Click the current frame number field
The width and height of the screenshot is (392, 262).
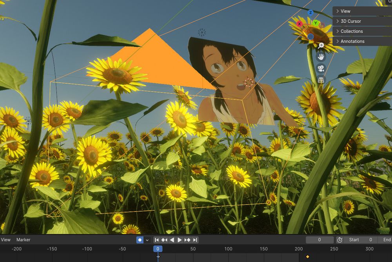point(319,240)
